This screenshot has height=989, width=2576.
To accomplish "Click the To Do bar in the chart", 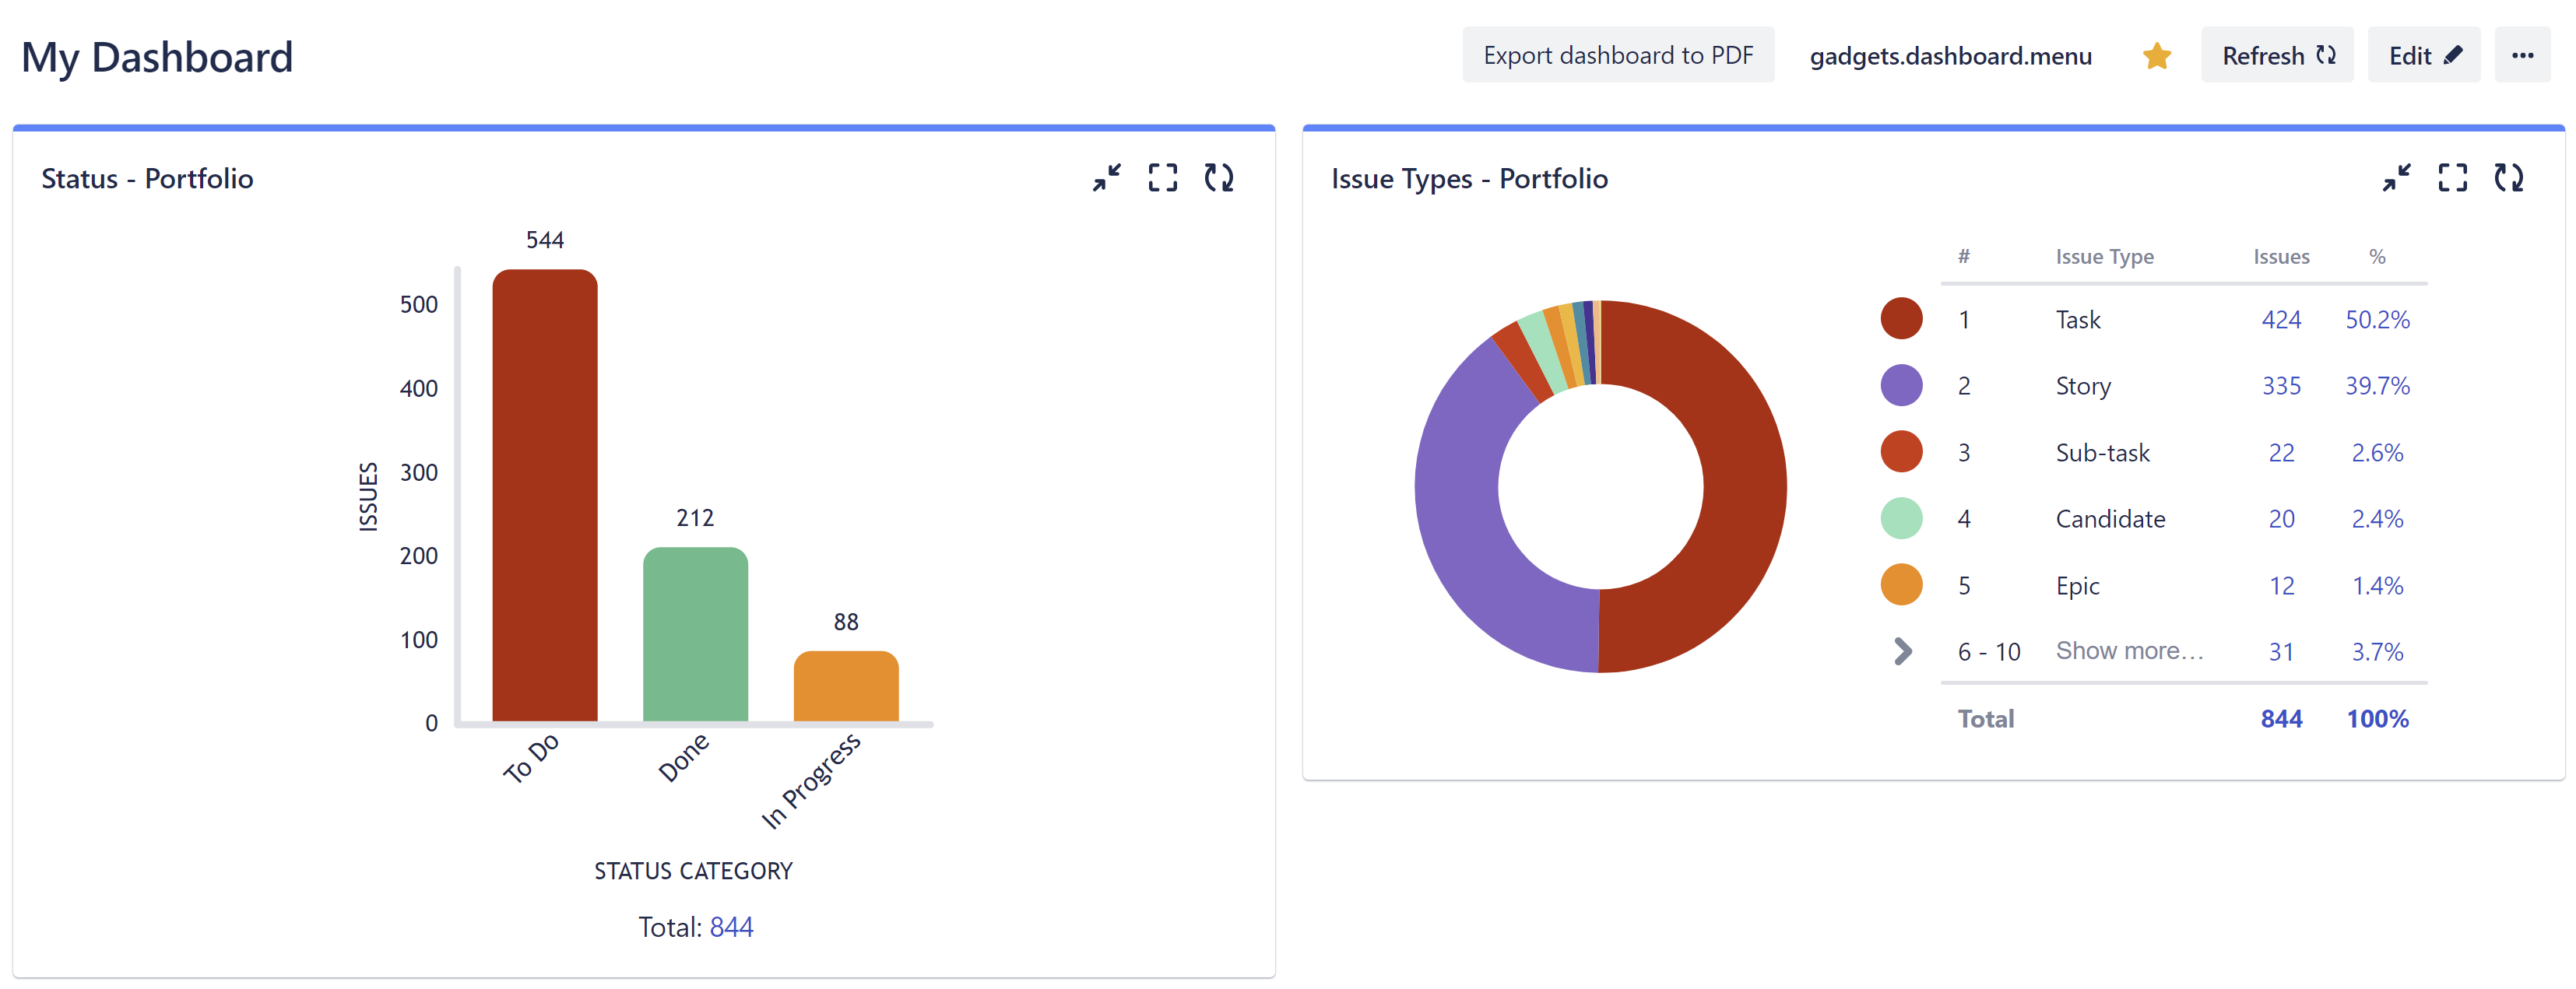I will 544,490.
